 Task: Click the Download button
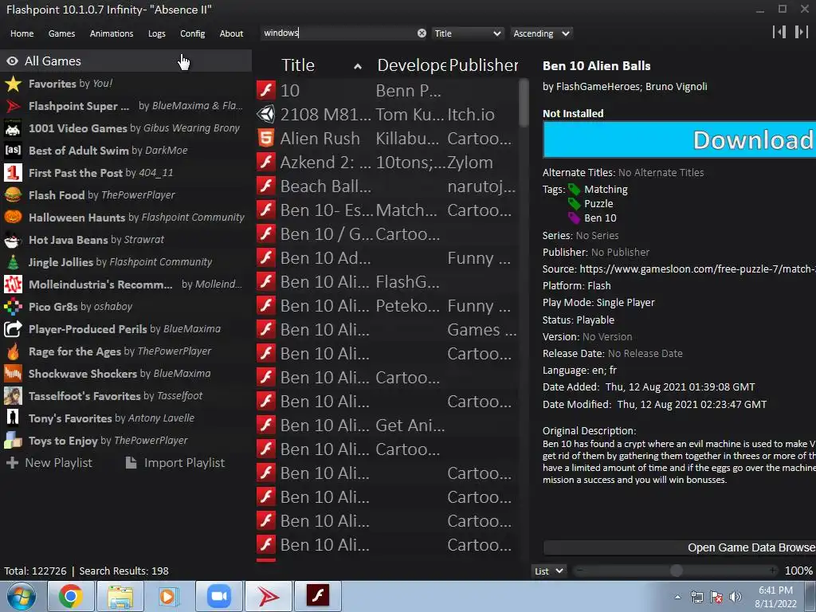pyautogui.click(x=679, y=139)
